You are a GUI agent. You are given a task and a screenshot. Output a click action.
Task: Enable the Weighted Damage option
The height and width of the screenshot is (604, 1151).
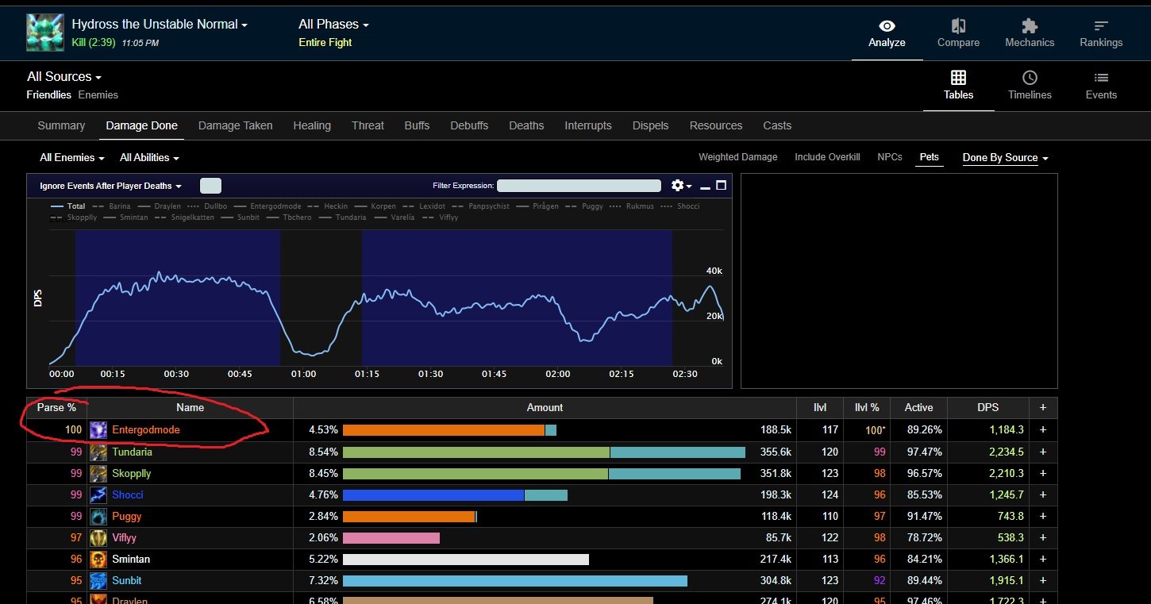click(737, 157)
